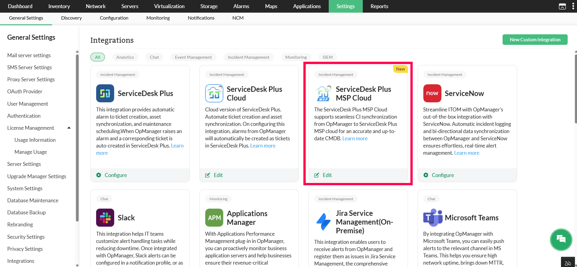
Task: Click the Microsoft Teams logo icon
Action: click(433, 218)
